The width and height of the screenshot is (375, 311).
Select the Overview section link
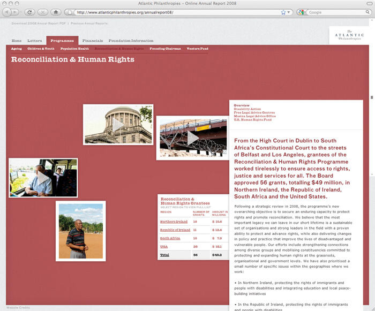pos(242,105)
